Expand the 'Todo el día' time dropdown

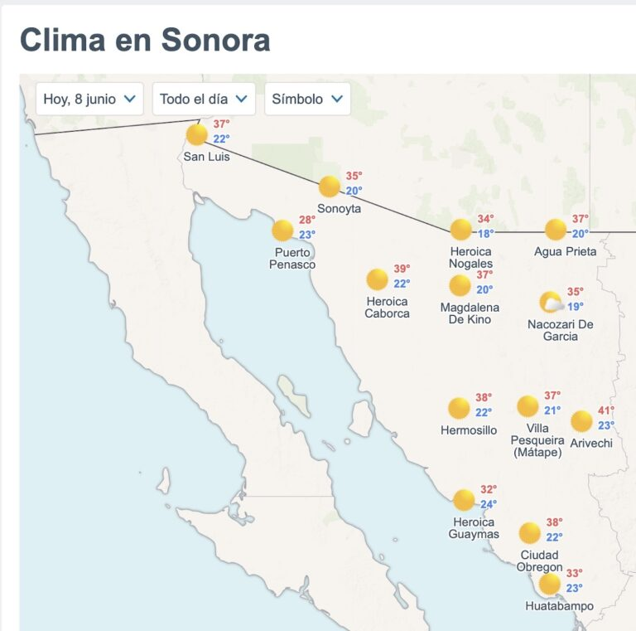pyautogui.click(x=204, y=99)
